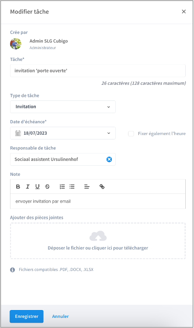Insert a numbered list in the note
Image resolution: width=194 pixels, height=328 pixels.
pos(62,187)
